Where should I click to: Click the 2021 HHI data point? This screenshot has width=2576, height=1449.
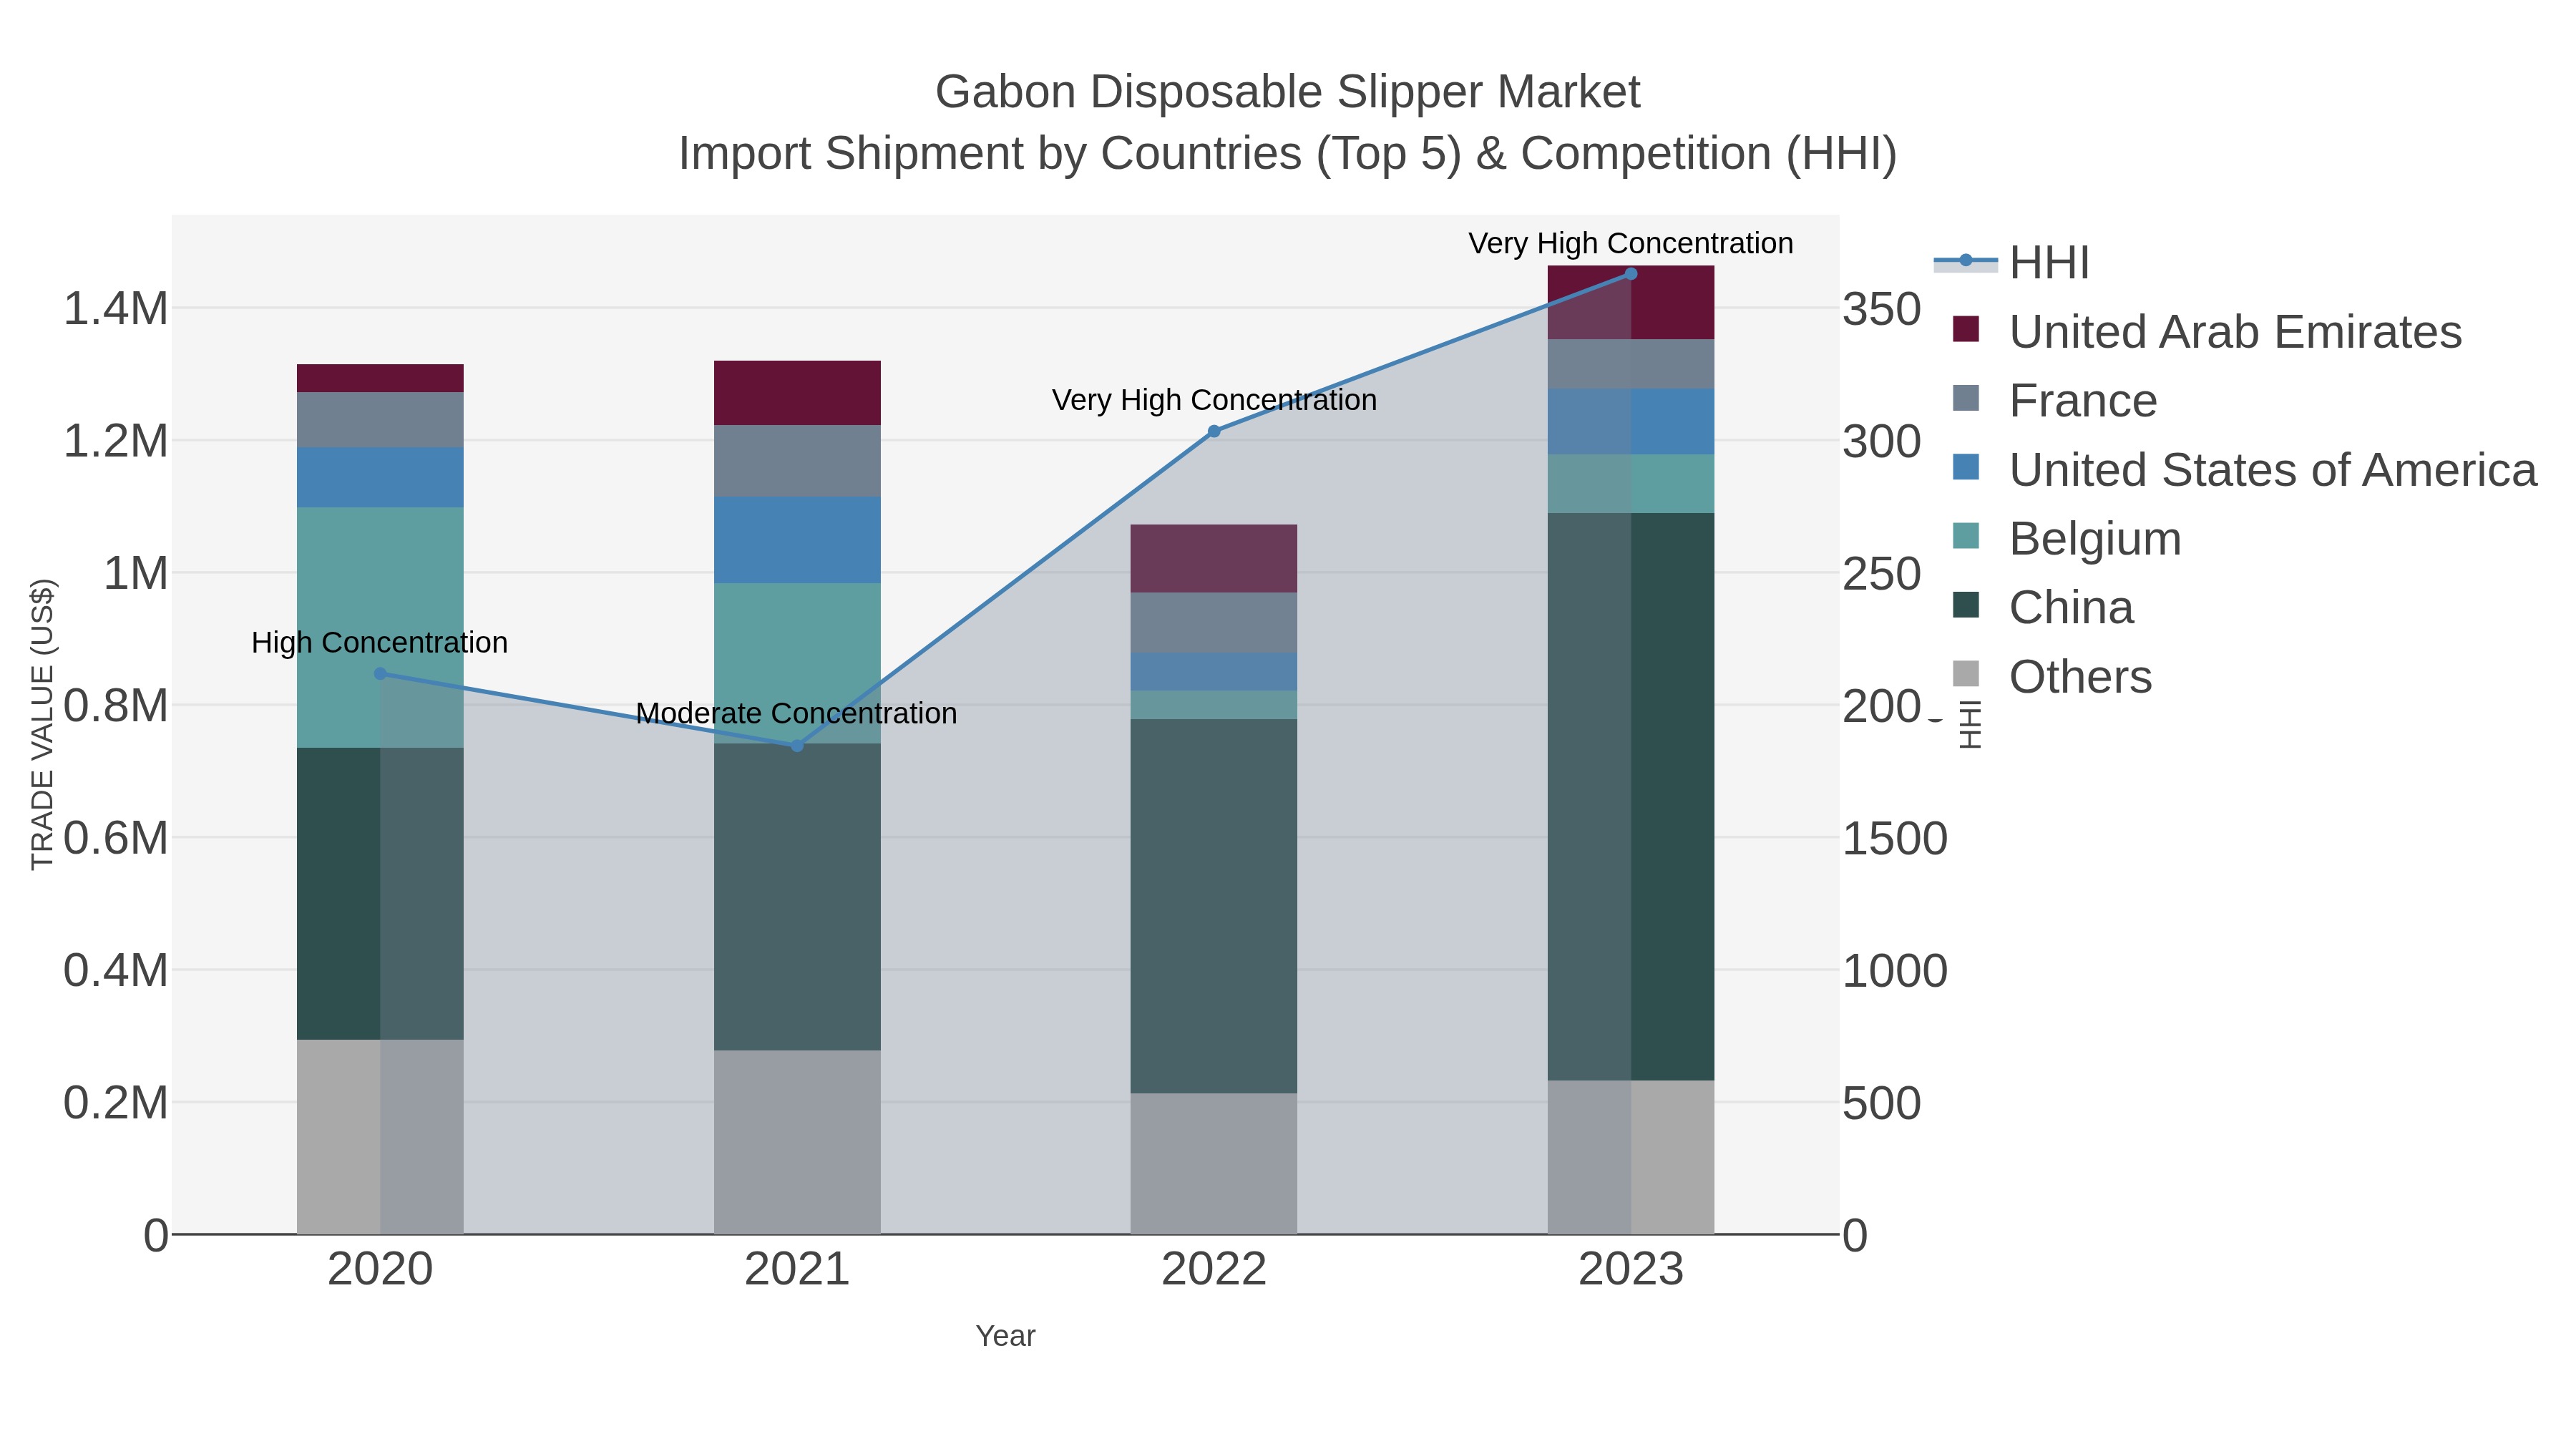(x=797, y=746)
